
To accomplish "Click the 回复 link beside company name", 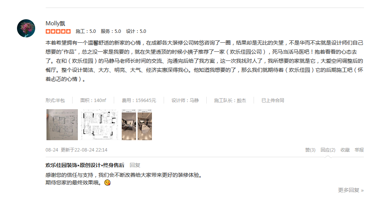I will [x=135, y=165].
